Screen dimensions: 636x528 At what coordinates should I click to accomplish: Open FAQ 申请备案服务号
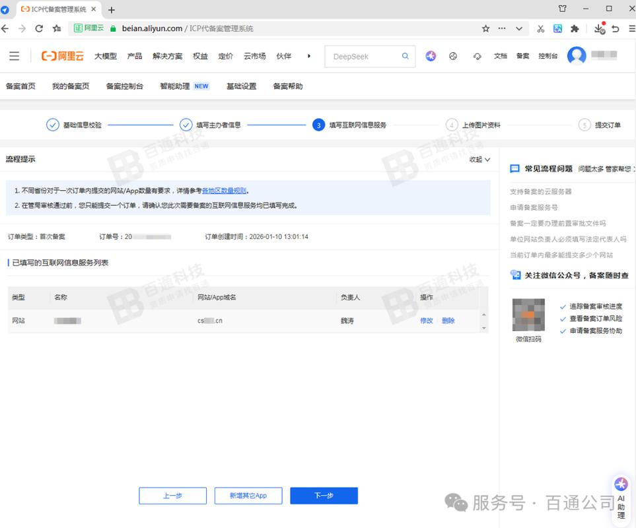[x=534, y=207]
